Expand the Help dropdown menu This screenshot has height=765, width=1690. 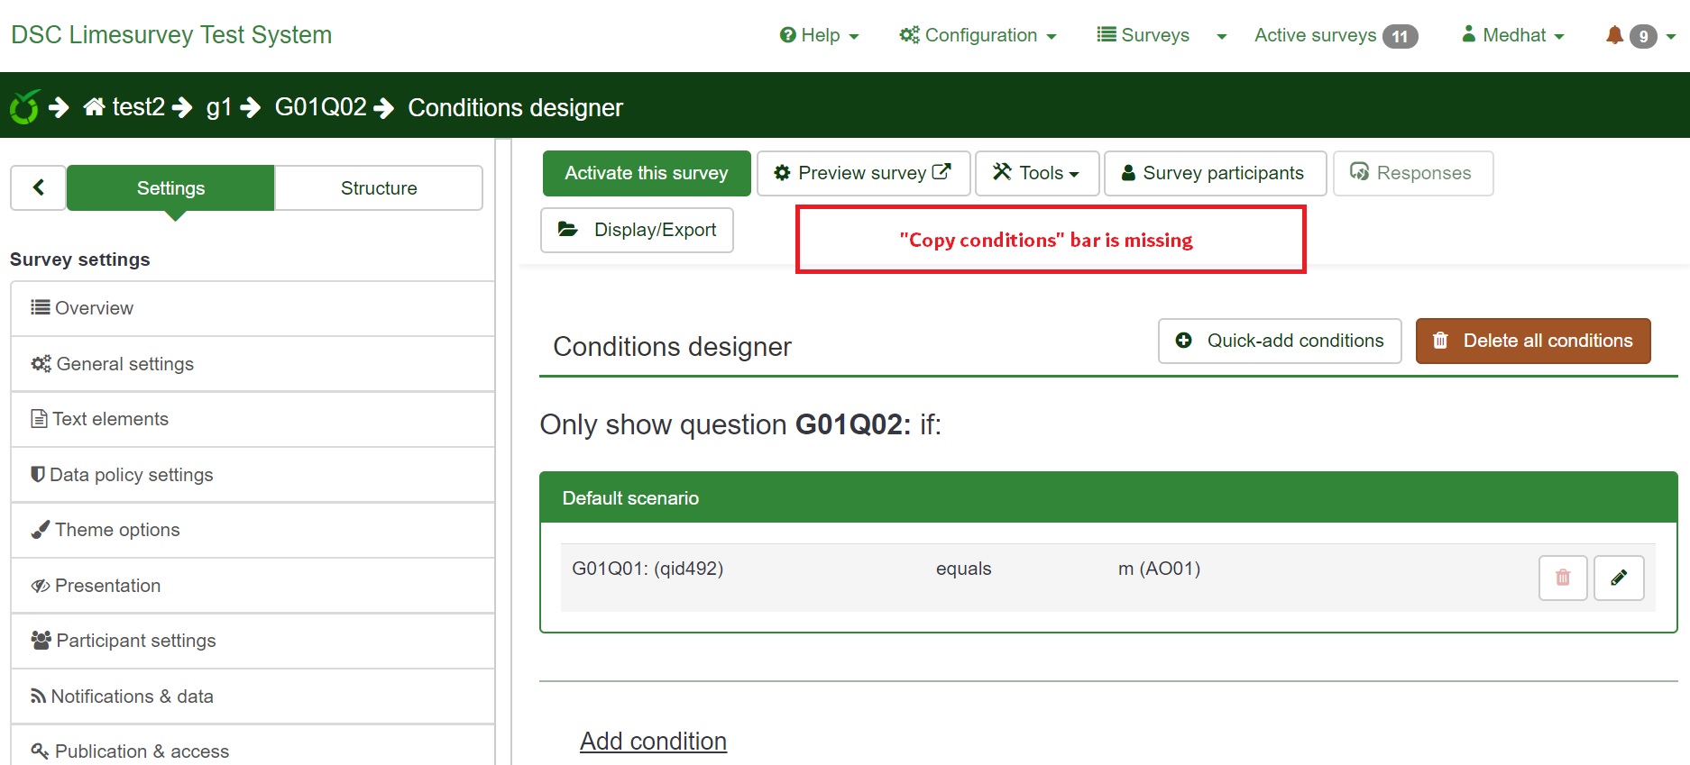(819, 35)
